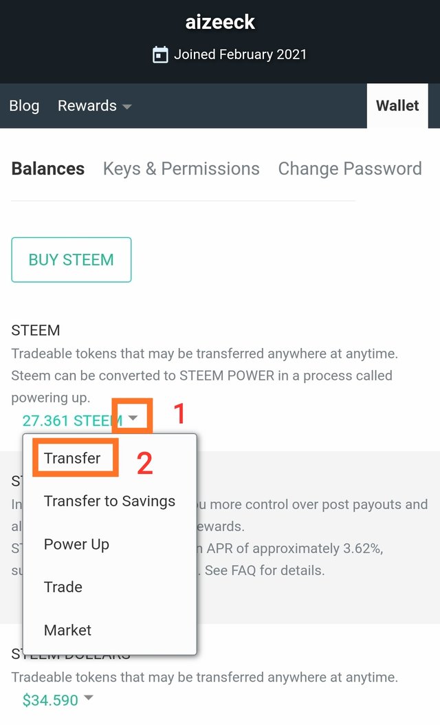Image resolution: width=440 pixels, height=725 pixels.
Task: Go to the Blog tab
Action: click(24, 106)
